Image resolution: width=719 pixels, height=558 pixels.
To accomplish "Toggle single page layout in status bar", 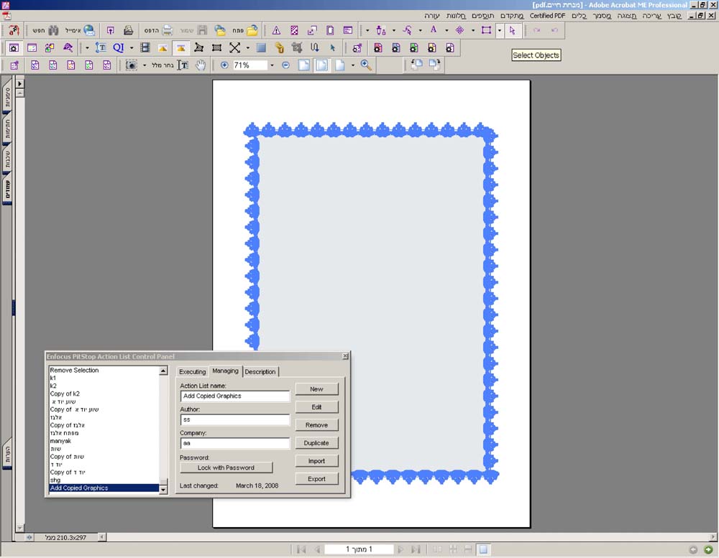I will point(484,549).
